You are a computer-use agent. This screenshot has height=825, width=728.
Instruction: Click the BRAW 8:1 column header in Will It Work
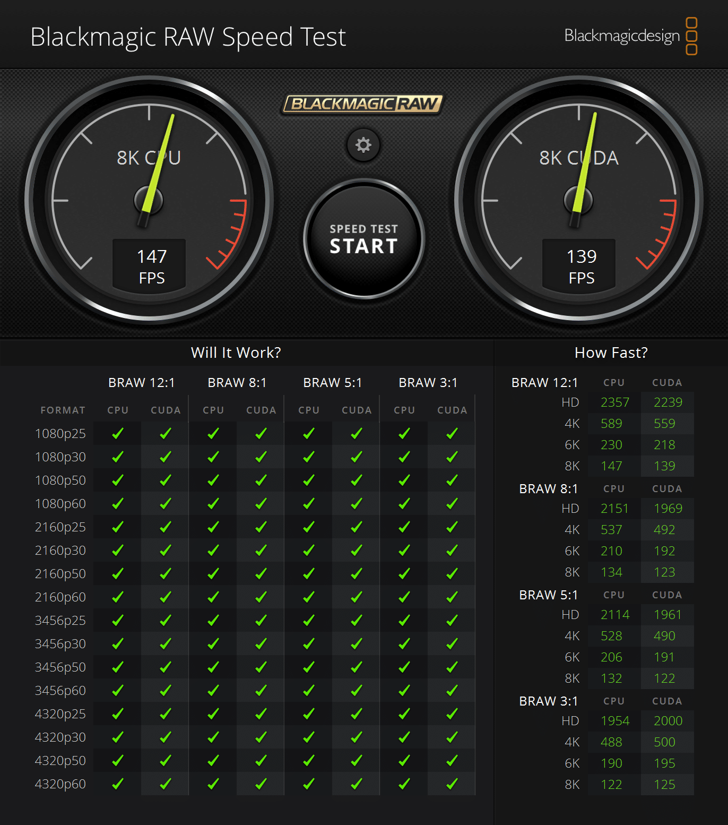(237, 383)
